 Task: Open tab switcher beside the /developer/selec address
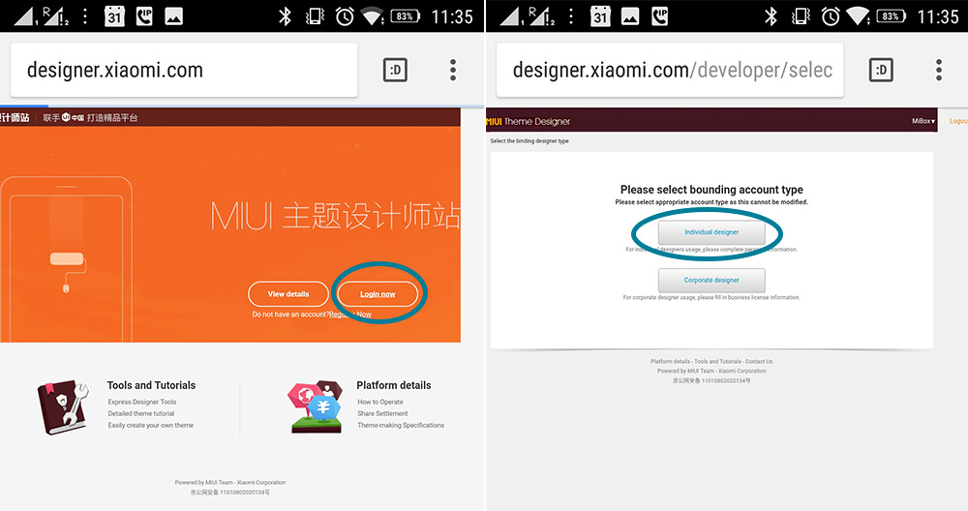881,70
